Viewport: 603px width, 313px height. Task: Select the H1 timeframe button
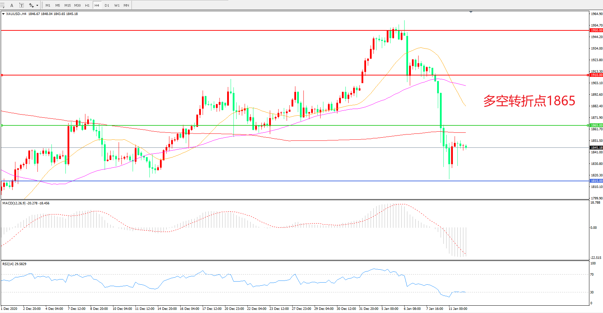click(87, 5)
